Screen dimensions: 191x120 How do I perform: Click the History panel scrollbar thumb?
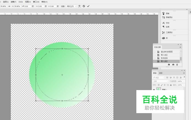pos(181,59)
